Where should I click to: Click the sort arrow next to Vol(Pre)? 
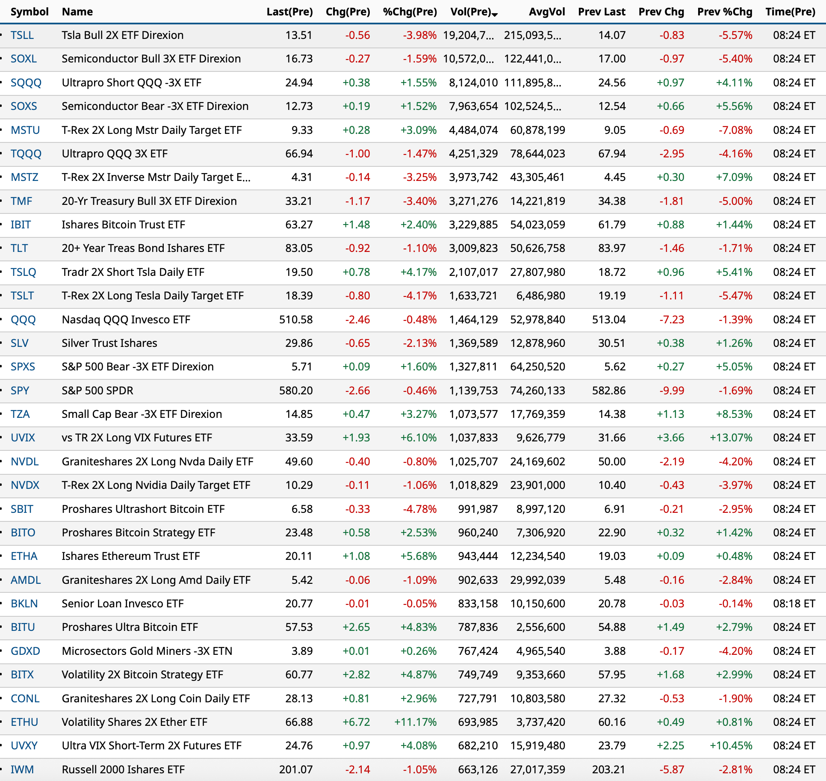tap(495, 15)
